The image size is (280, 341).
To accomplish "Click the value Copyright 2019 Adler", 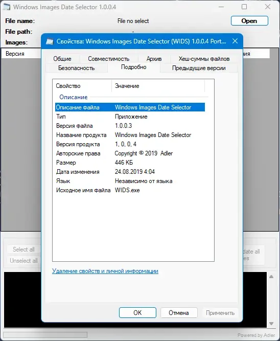I will (x=144, y=153).
